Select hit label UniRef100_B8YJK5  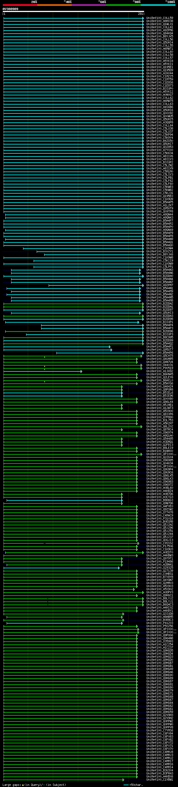pos(160,36)
